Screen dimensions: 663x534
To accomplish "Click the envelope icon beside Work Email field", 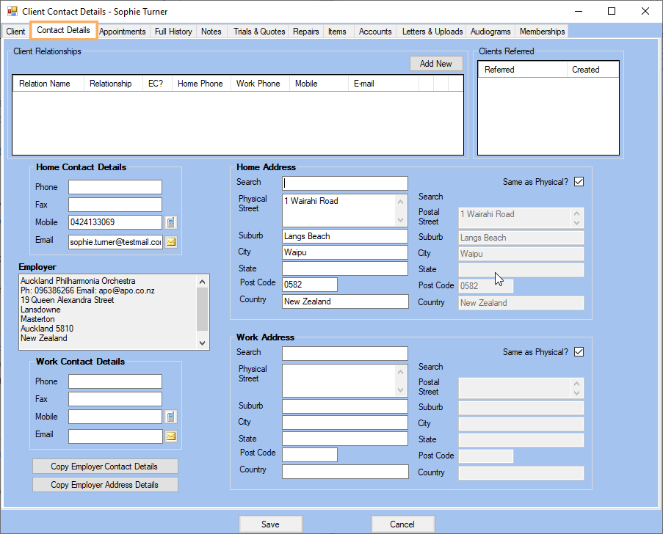I will pos(171,436).
